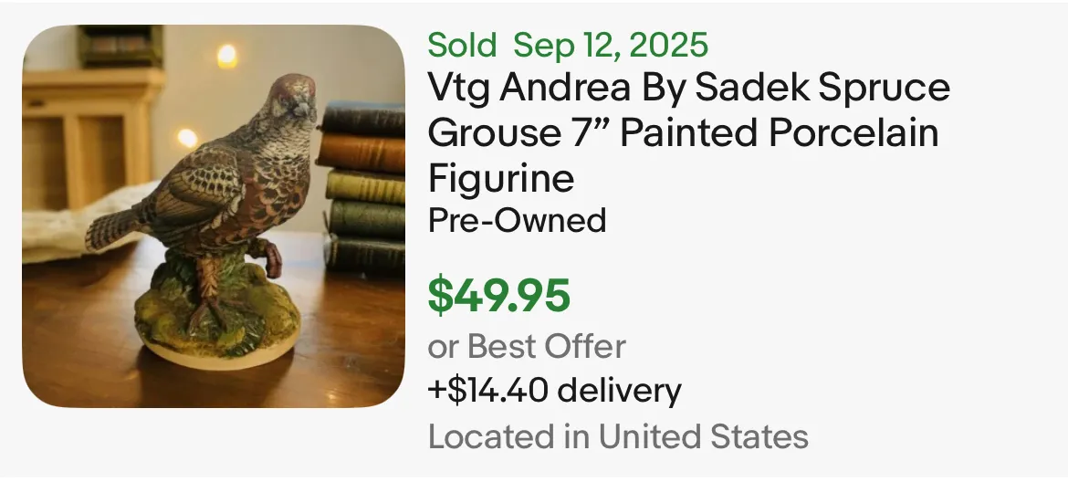Image resolution: width=1068 pixels, height=482 pixels.
Task: Click the +$14.40 delivery cost
Action: click(555, 391)
